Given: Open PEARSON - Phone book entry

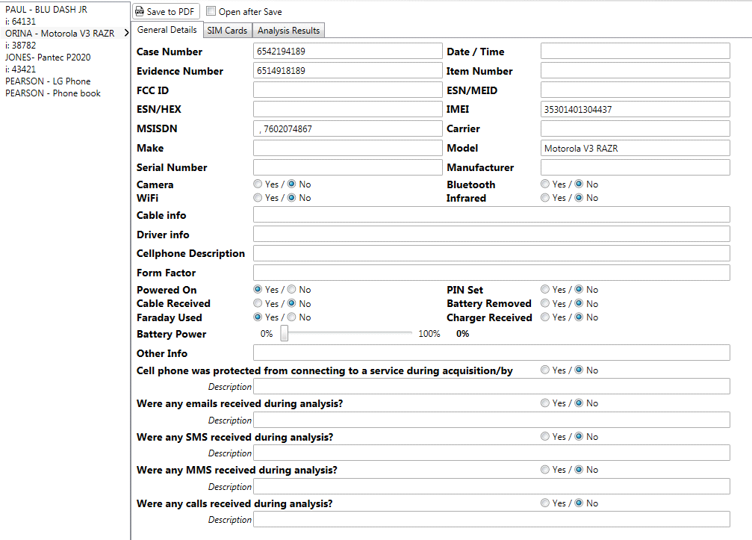Looking at the screenshot, I should [x=53, y=93].
